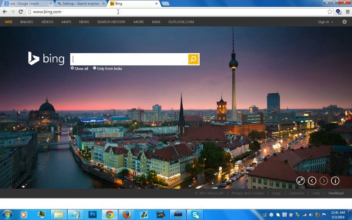Click the Bing search magnifier button
The width and height of the screenshot is (352, 220).
[x=194, y=59]
